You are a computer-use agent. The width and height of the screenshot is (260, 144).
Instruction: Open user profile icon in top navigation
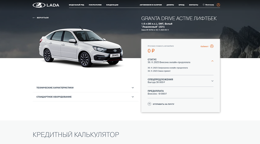tap(218, 5)
